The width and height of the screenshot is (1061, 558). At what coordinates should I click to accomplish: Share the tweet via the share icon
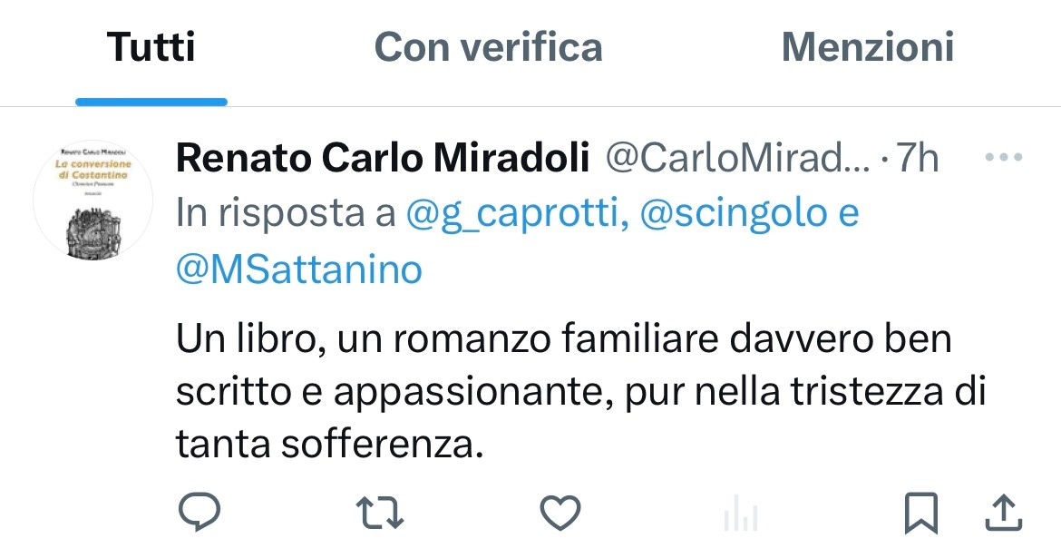pyautogui.click(x=1004, y=514)
